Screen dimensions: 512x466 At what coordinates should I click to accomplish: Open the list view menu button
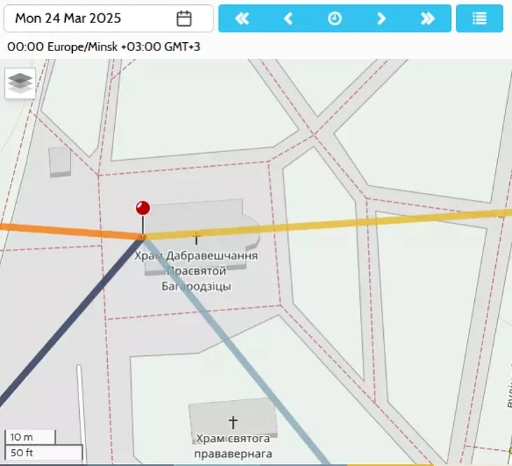tap(479, 19)
